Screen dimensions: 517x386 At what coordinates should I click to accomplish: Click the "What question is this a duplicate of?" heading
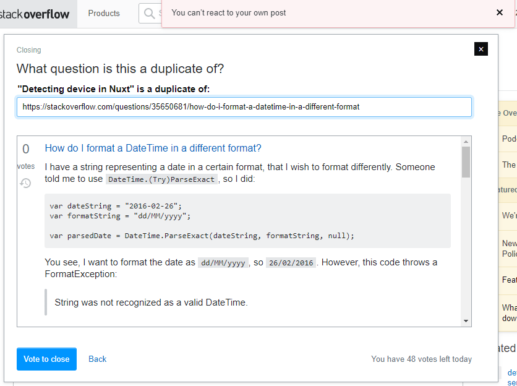click(x=120, y=68)
